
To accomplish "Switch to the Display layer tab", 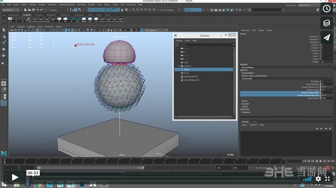I will (x=245, y=121).
